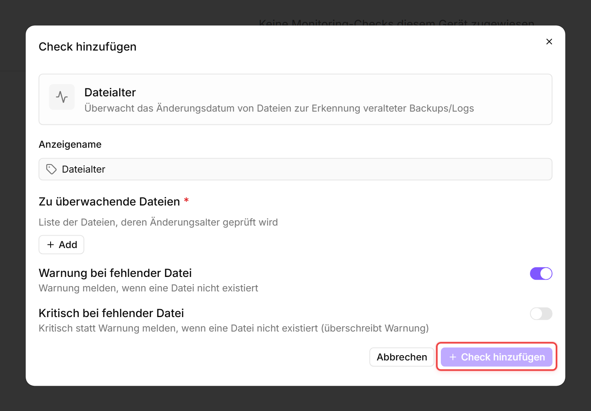Image resolution: width=591 pixels, height=411 pixels.
Task: Click the 'Zu überwachende Dateien' label
Action: click(x=109, y=201)
